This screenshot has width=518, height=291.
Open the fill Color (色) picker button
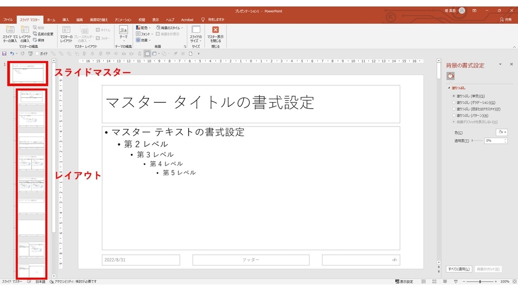point(502,132)
